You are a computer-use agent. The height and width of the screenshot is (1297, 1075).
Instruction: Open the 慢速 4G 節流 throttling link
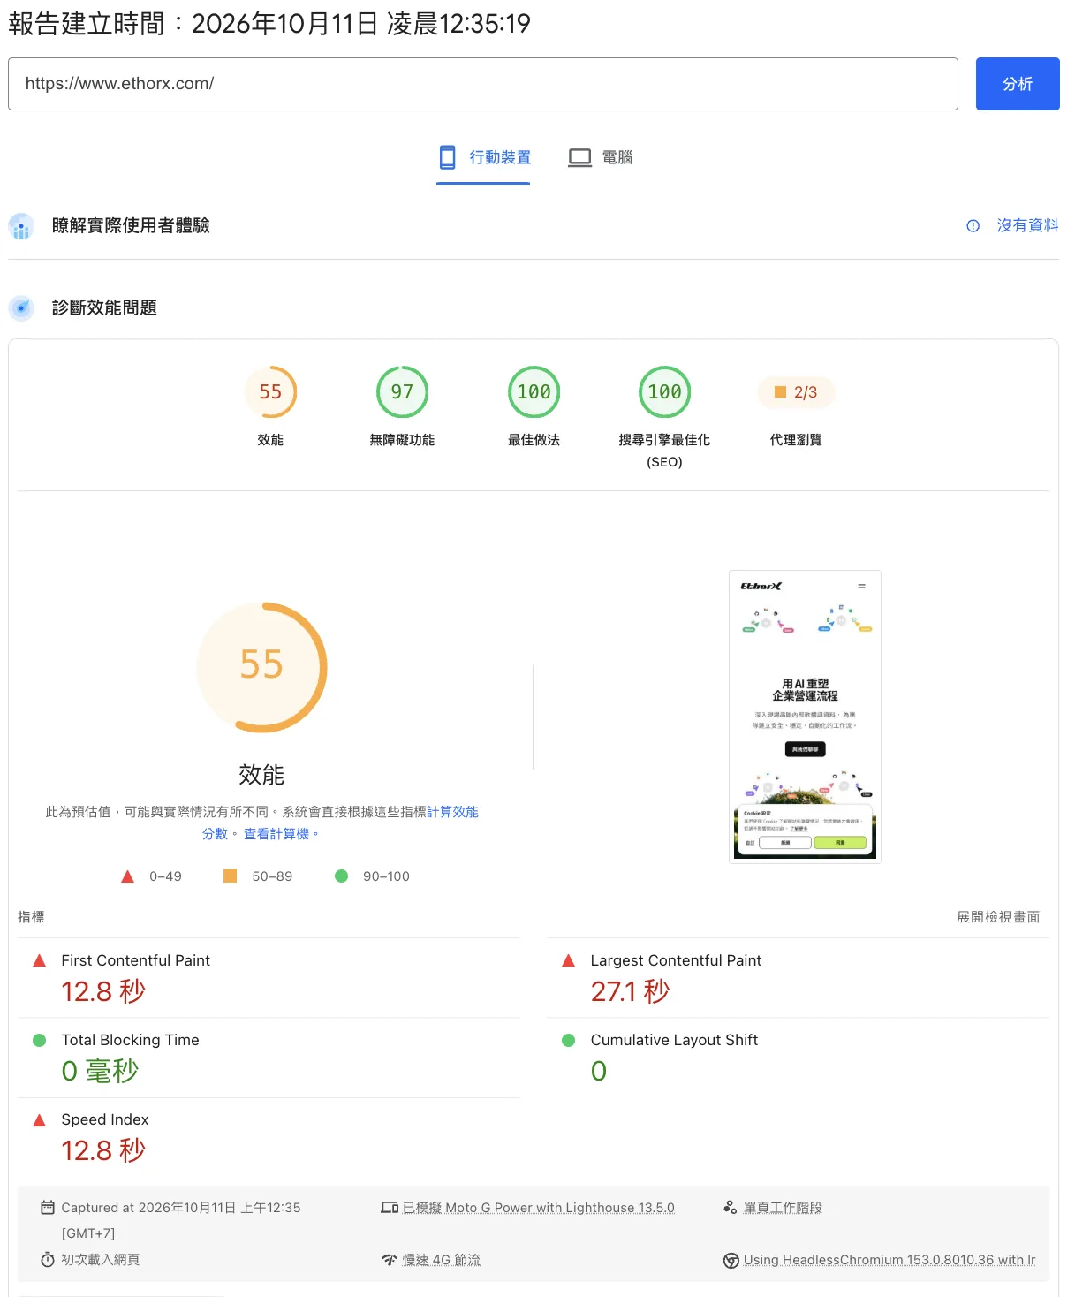442,1260
